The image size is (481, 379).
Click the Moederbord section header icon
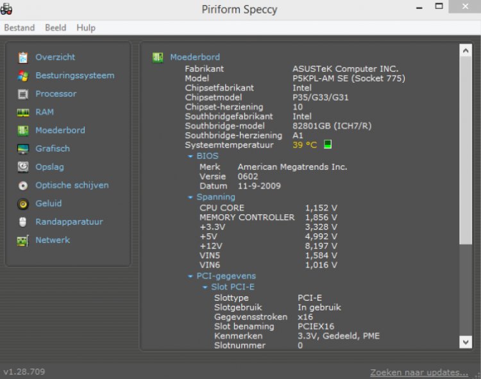(158, 57)
